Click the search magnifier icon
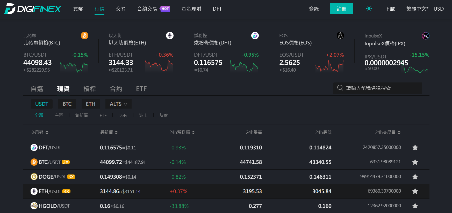The height and width of the screenshot is (213, 452). pyautogui.click(x=340, y=88)
